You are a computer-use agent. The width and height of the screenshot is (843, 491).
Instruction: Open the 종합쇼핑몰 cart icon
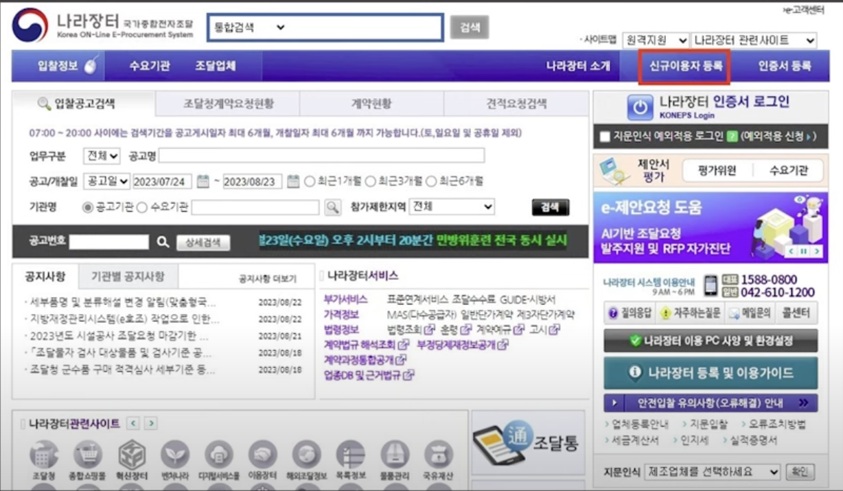(x=87, y=455)
